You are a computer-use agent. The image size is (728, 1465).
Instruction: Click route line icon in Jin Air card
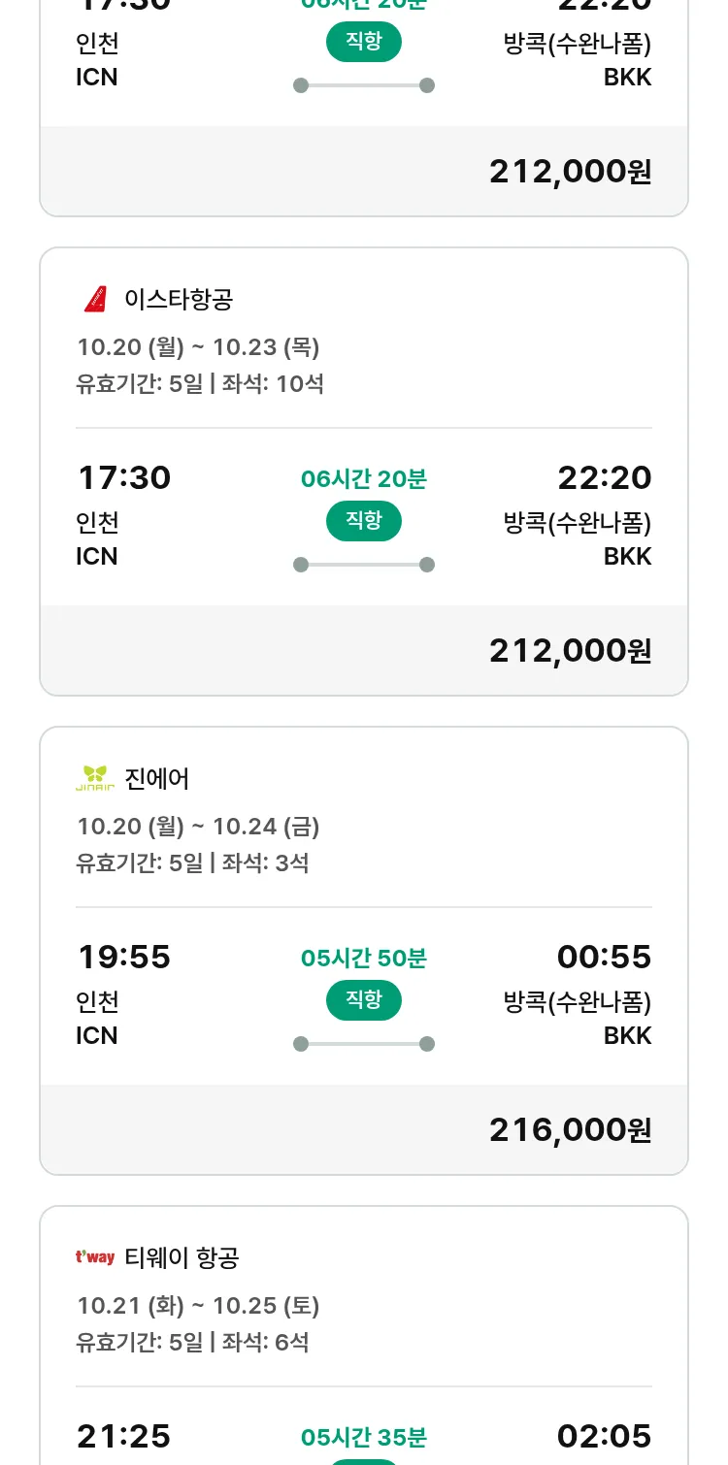click(364, 1044)
